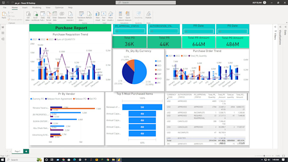Open Google Chrome from the taskbar
288x162 pixels.
coord(64,160)
